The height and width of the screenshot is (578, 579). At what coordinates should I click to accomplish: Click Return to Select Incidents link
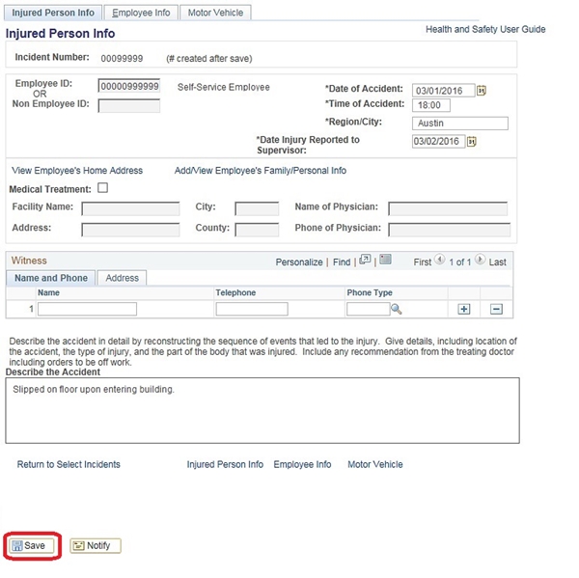pos(69,464)
